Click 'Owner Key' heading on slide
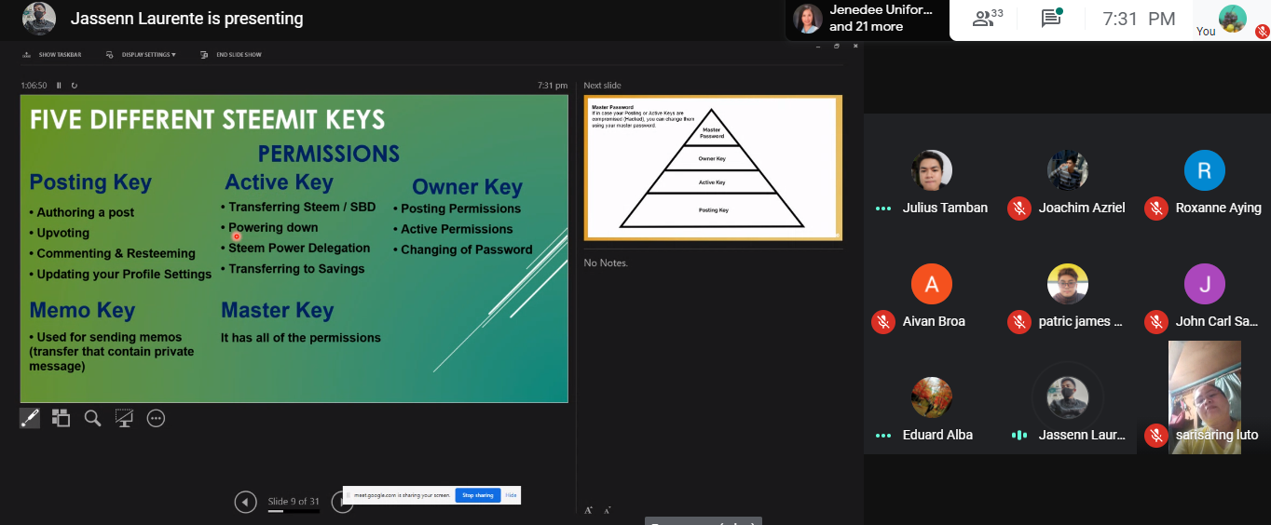Viewport: 1271px width, 525px height. (x=467, y=187)
